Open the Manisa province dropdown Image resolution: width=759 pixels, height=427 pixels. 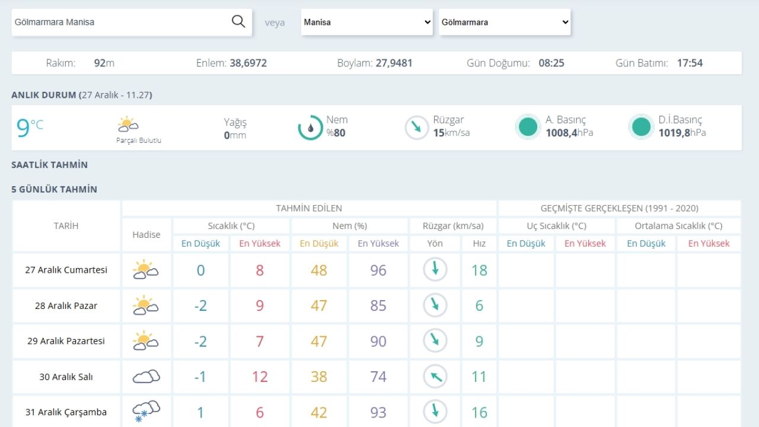pyautogui.click(x=367, y=22)
